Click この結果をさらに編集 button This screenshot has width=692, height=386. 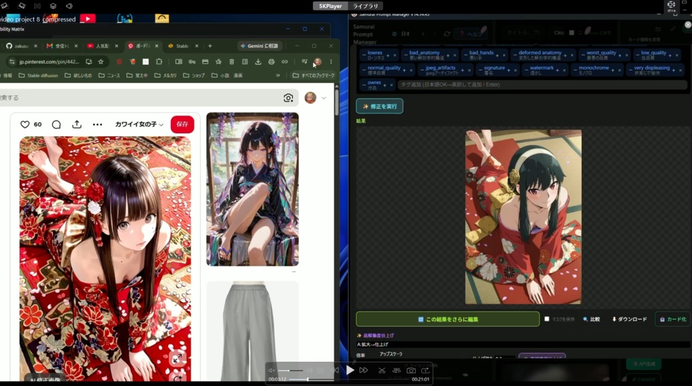tap(447, 319)
